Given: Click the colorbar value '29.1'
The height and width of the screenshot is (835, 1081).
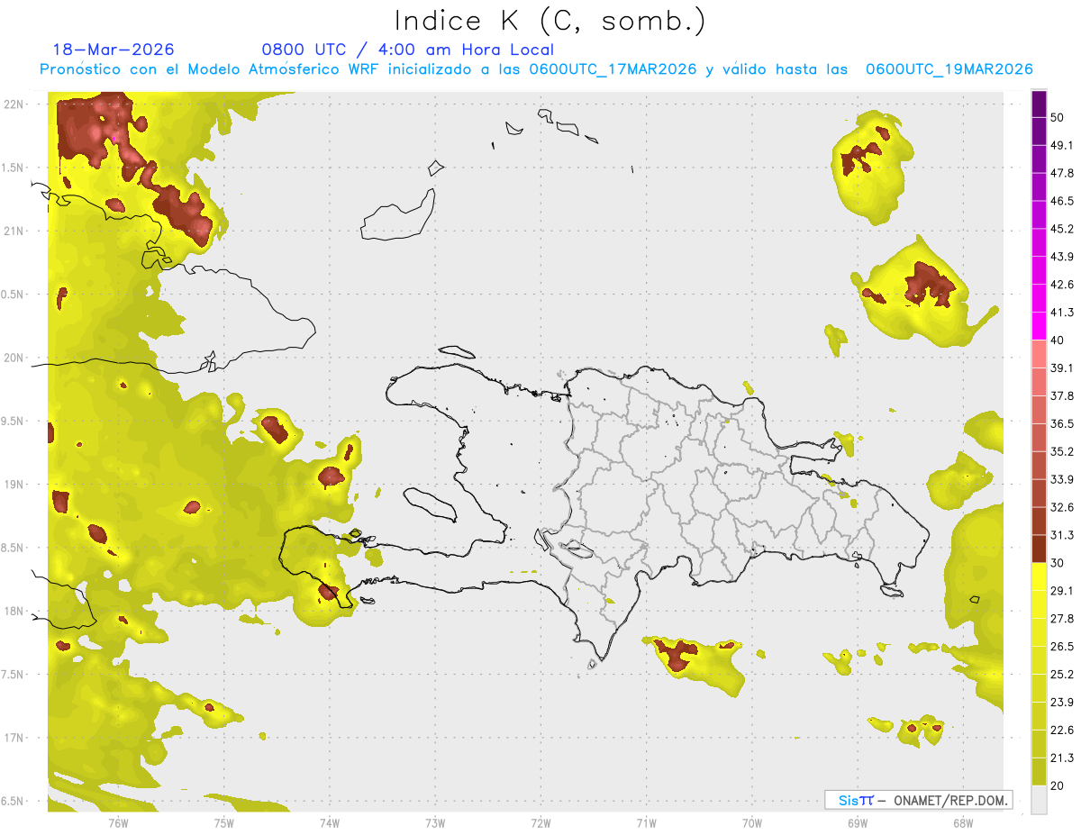Looking at the screenshot, I should click(1062, 591).
